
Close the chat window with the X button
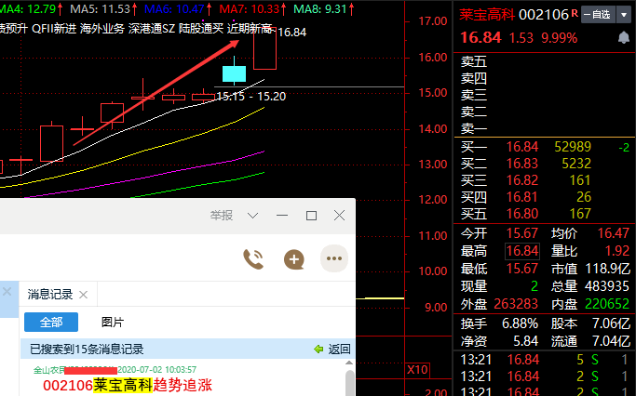click(x=340, y=216)
